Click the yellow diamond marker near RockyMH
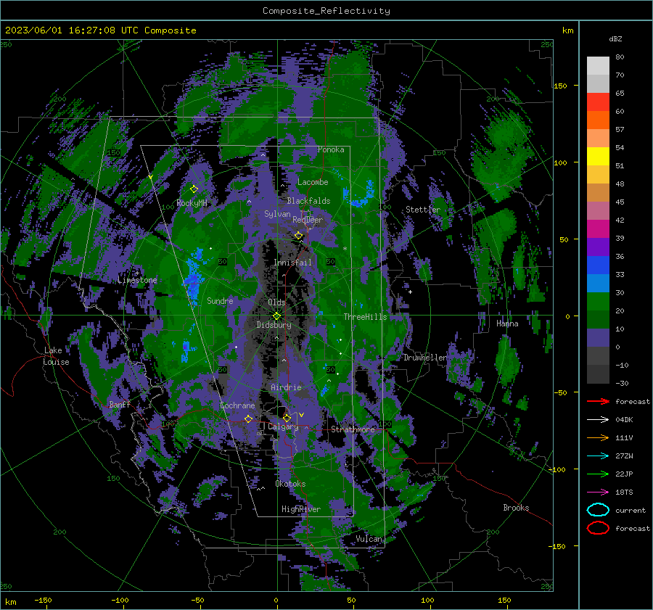Image resolution: width=653 pixels, height=610 pixels. click(x=194, y=189)
